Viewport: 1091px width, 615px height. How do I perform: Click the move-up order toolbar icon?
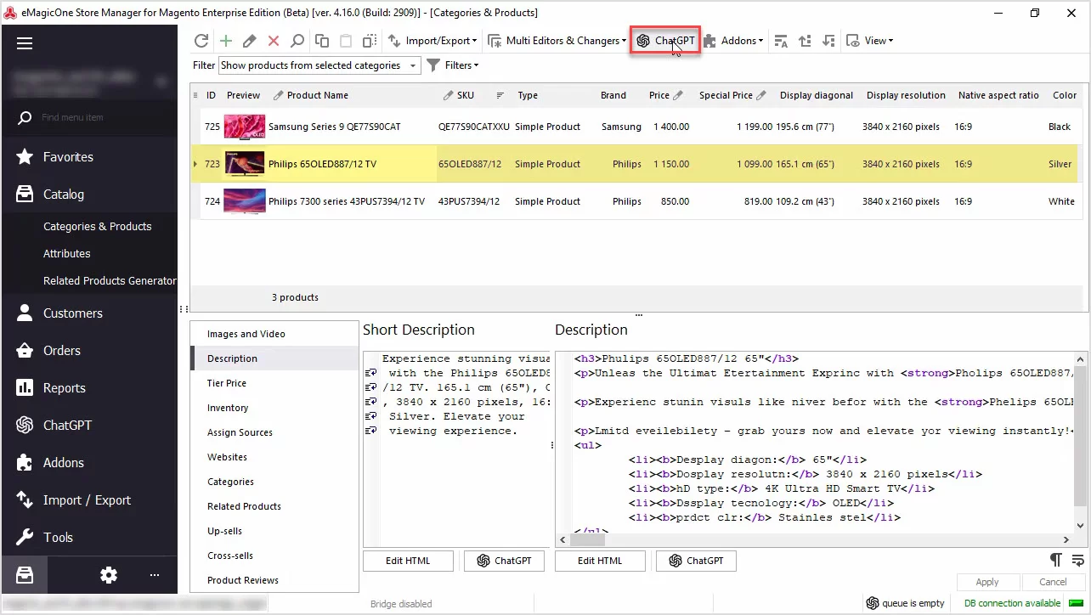pos(805,41)
